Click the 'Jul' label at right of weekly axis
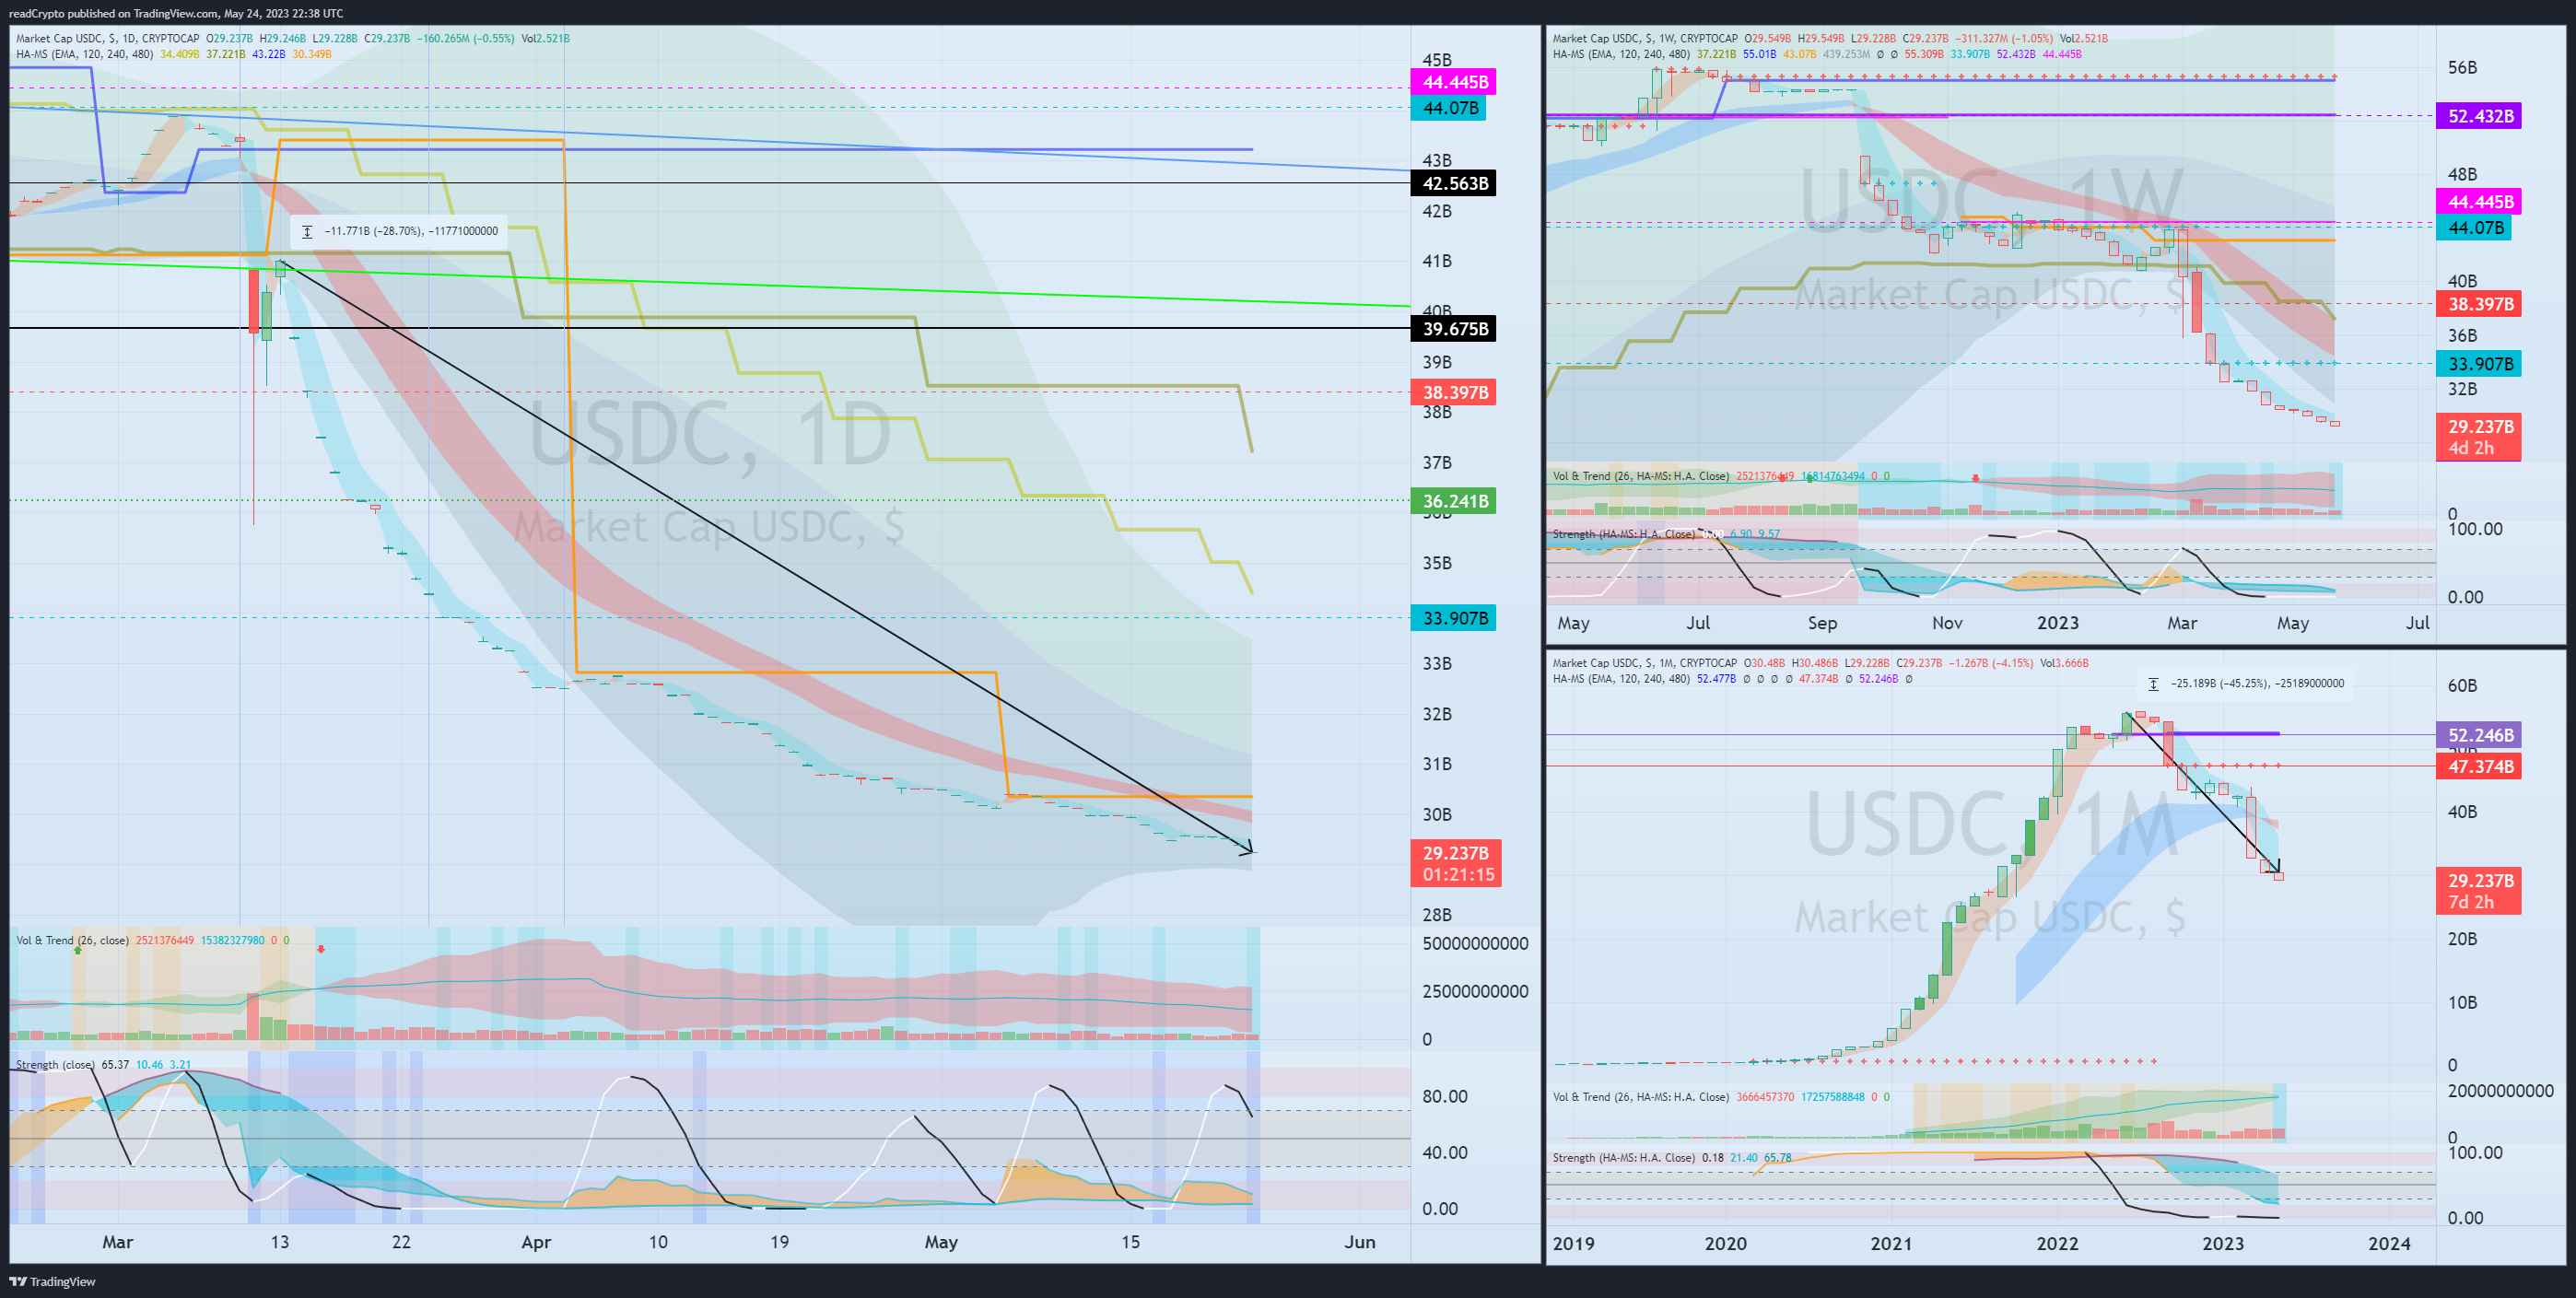 coord(2417,623)
